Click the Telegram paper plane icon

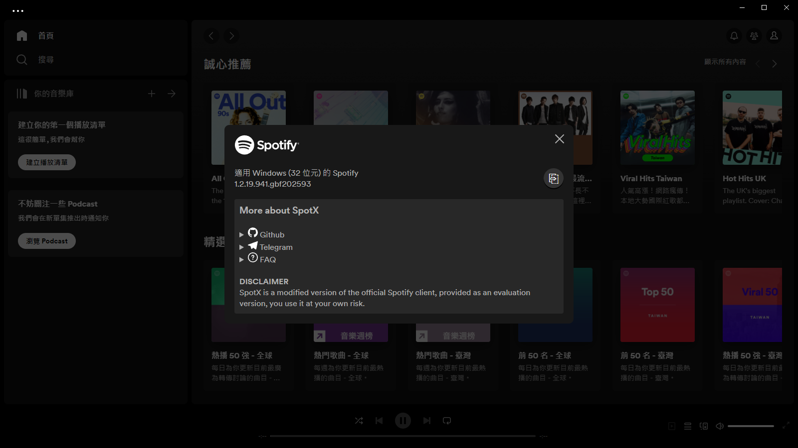tap(253, 245)
